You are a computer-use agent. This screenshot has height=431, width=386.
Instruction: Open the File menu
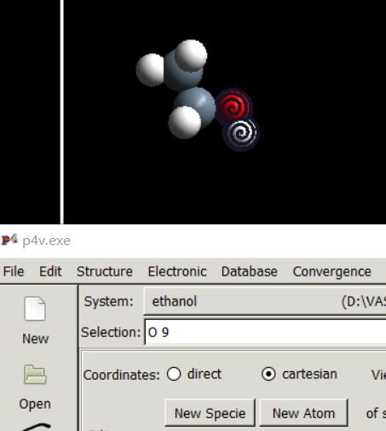point(14,271)
